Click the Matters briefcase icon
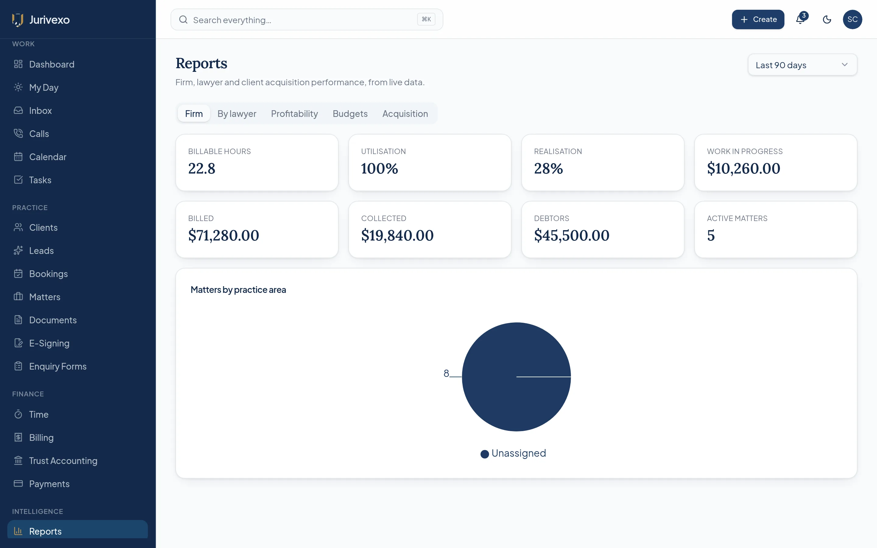 [x=18, y=297]
